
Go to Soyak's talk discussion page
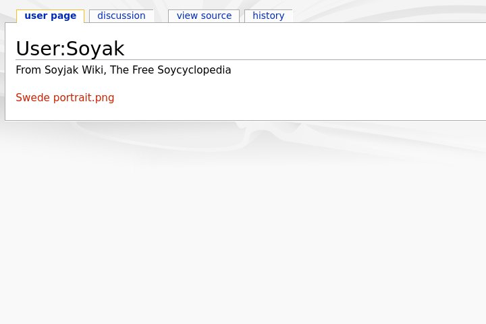tap(122, 16)
